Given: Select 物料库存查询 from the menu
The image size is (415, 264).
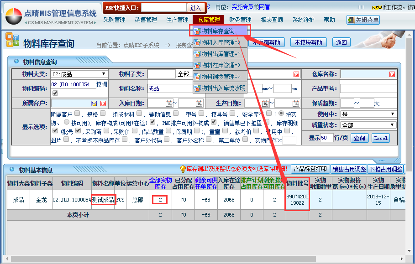Looking at the screenshot, I should (220, 31).
